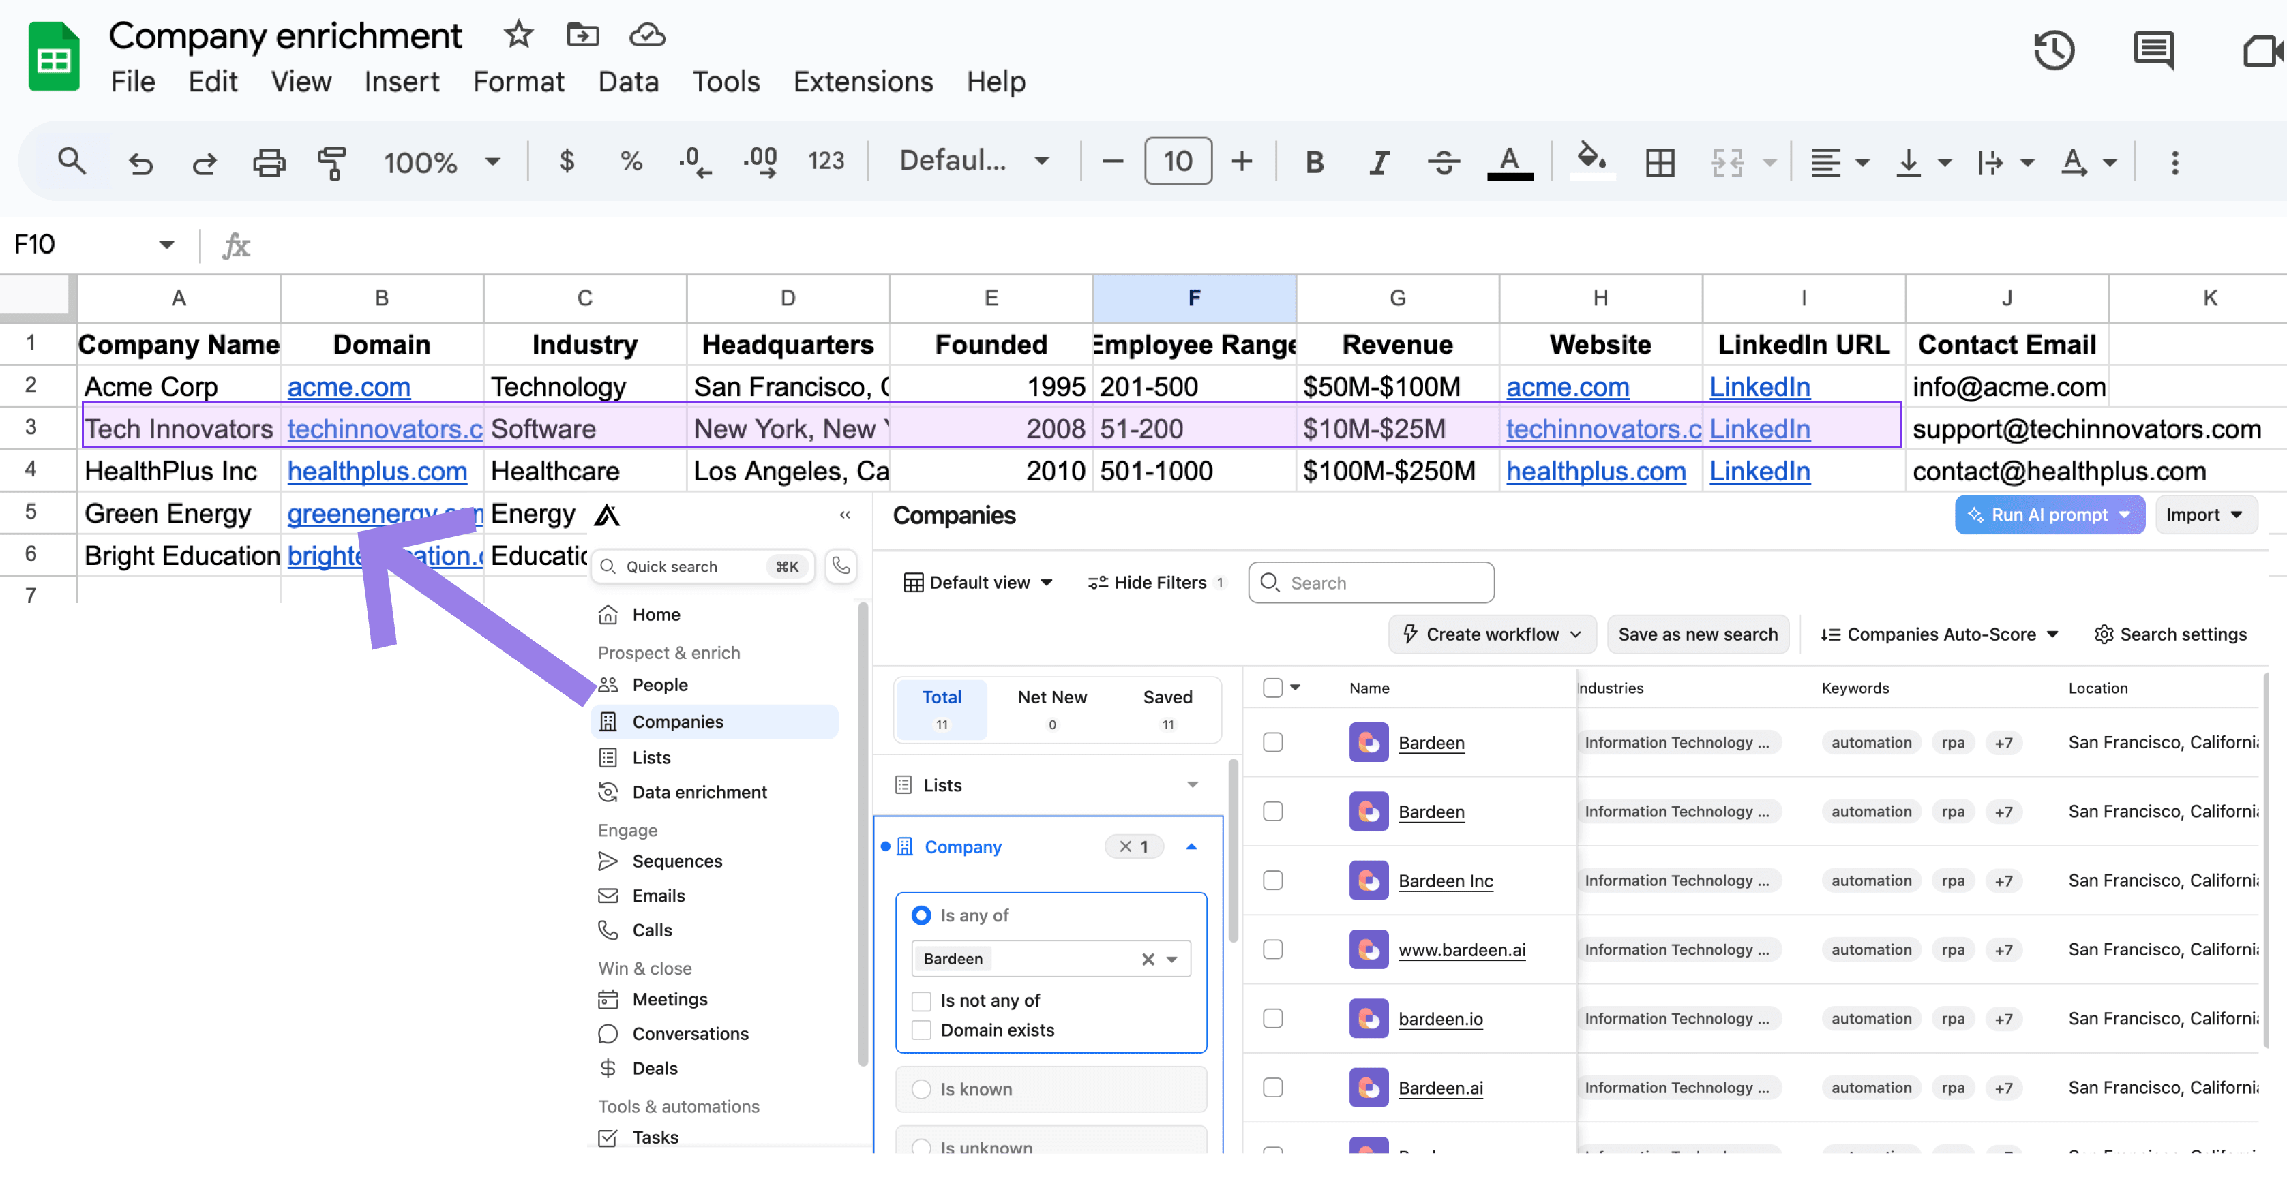Select the www.bardeen.ai row checkbox
The width and height of the screenshot is (2287, 1194).
(x=1272, y=949)
